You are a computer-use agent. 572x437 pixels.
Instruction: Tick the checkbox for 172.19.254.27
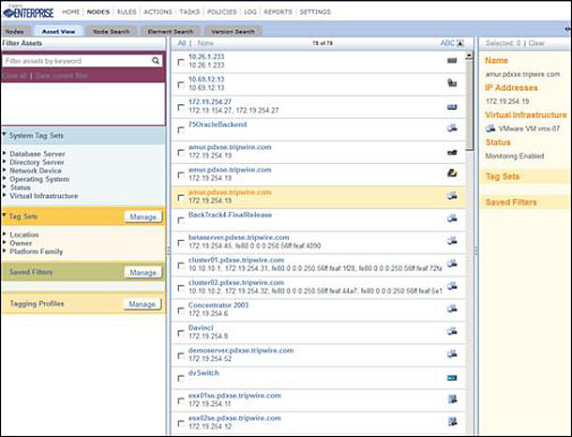click(181, 107)
